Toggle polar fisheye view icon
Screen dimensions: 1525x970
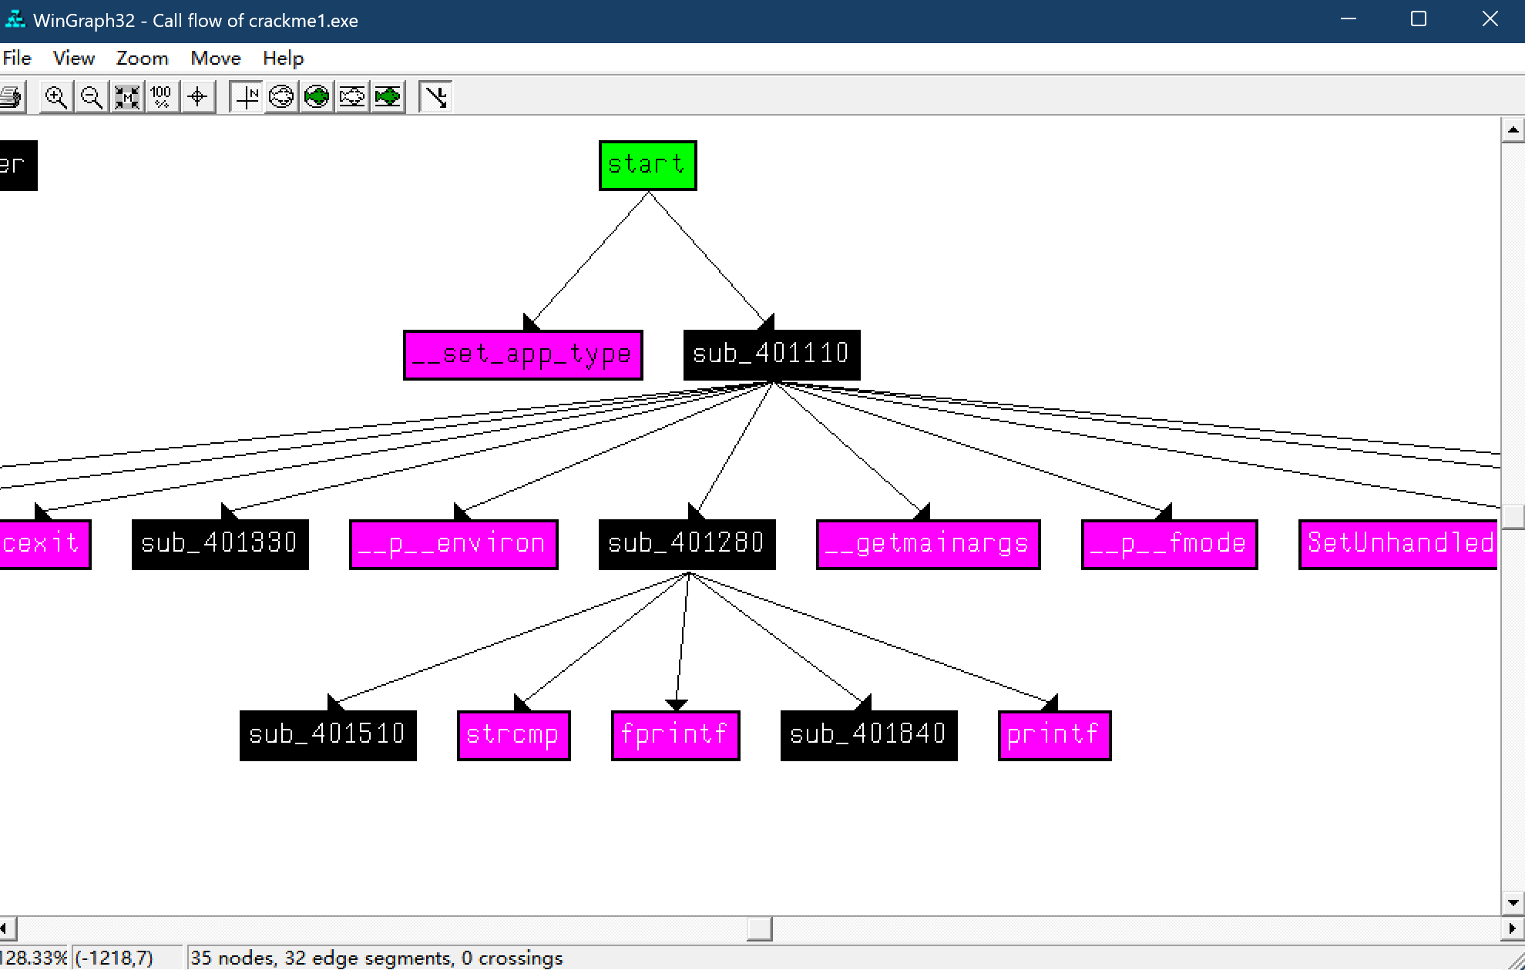[x=281, y=97]
